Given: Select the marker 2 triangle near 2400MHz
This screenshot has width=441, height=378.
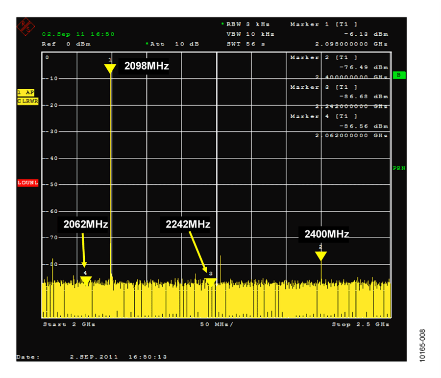Looking at the screenshot, I should [x=321, y=255].
